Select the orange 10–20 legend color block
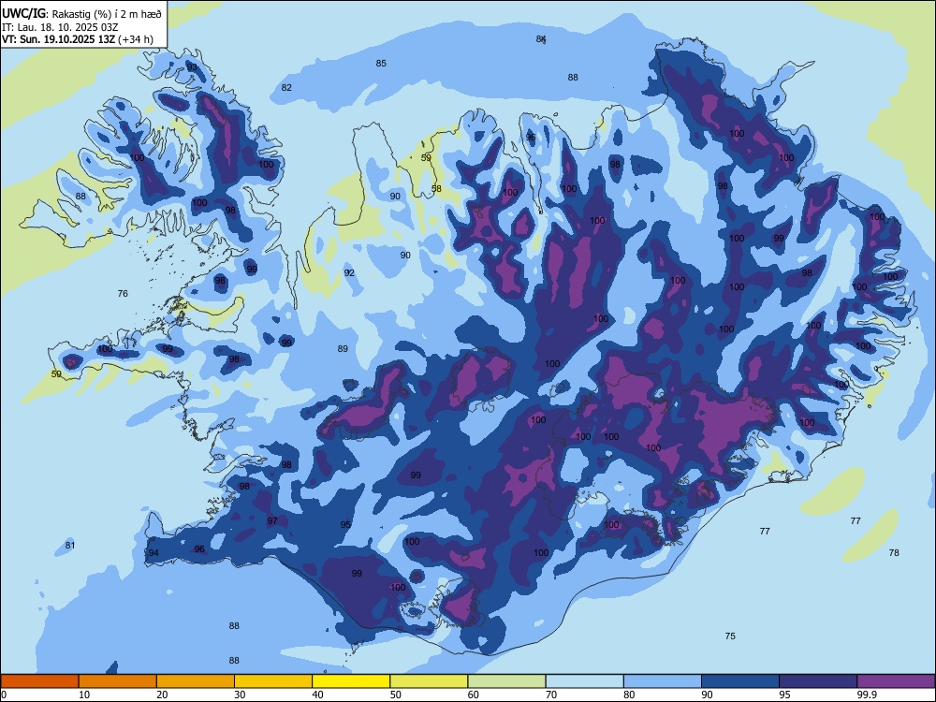Viewport: 936px width, 702px height. pyautogui.click(x=118, y=681)
